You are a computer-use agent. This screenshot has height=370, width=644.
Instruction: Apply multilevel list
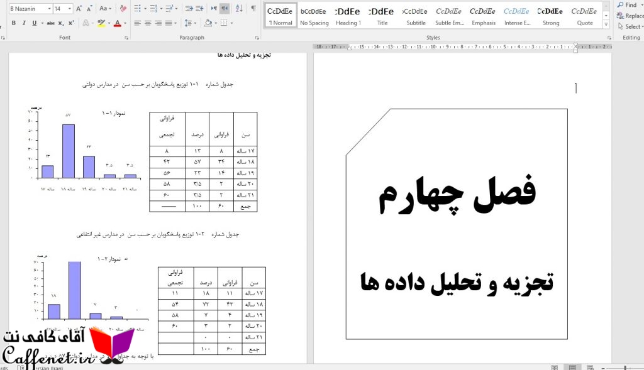pyautogui.click(x=169, y=8)
